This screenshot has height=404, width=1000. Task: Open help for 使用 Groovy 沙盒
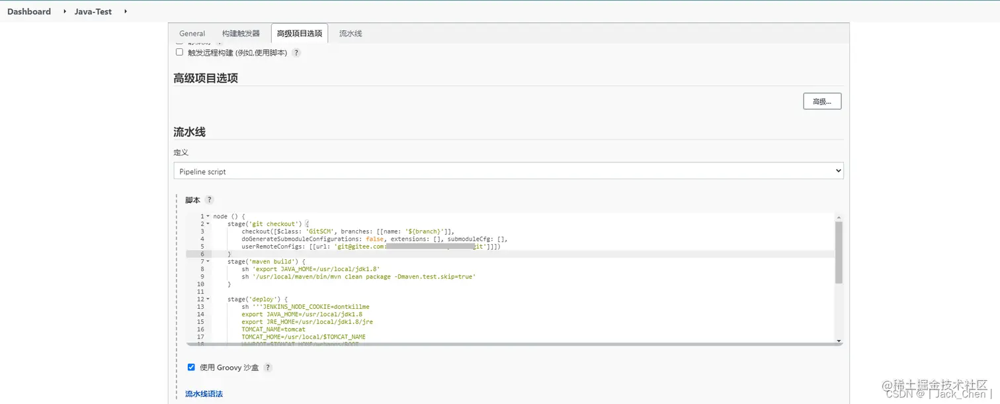pyautogui.click(x=268, y=368)
